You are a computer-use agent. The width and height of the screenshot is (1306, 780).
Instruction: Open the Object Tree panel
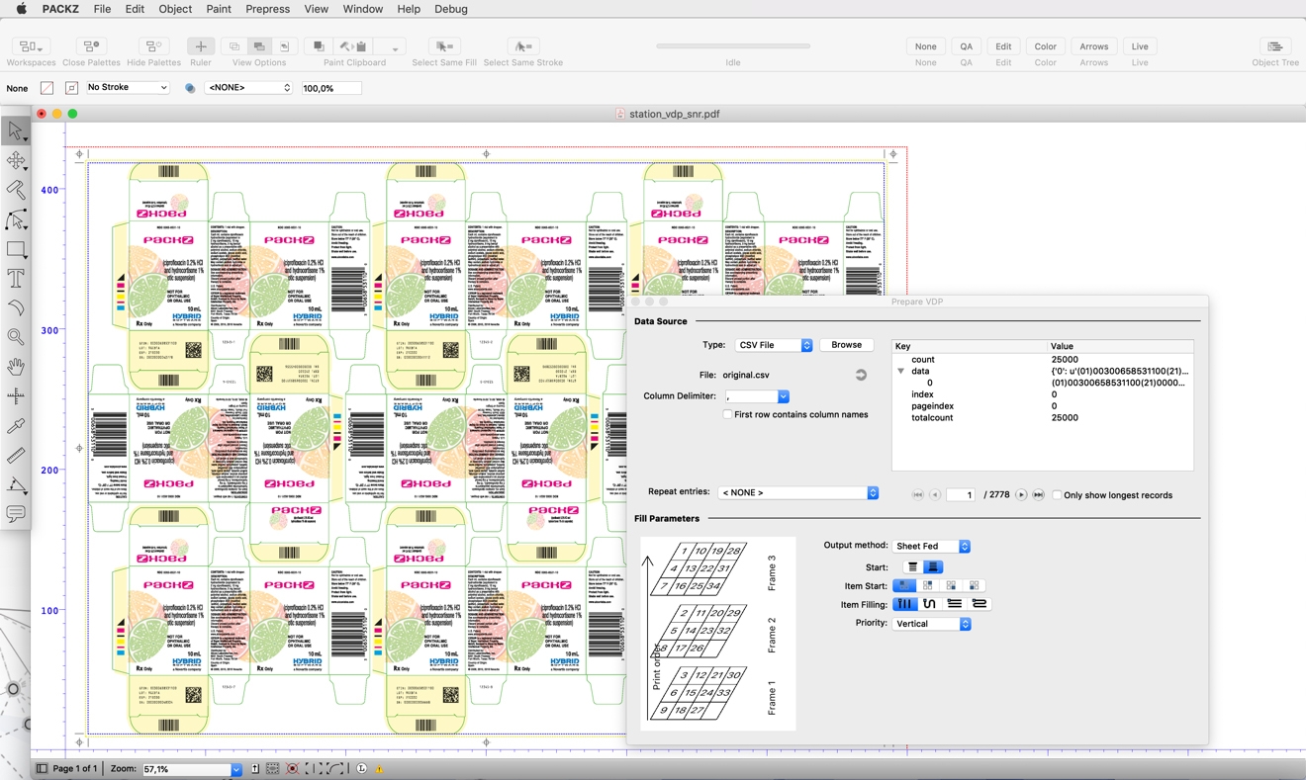(x=1275, y=46)
